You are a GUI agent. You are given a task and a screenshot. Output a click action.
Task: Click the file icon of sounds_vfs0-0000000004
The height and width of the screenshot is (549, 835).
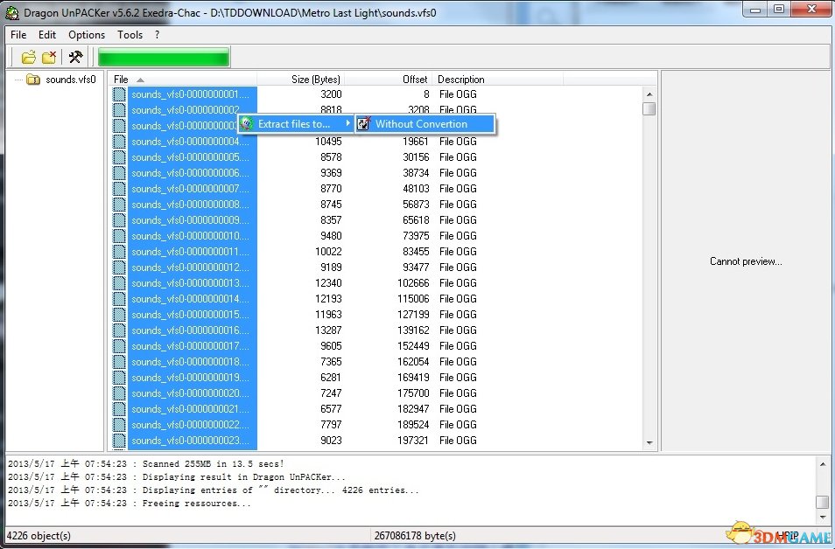[x=119, y=142]
